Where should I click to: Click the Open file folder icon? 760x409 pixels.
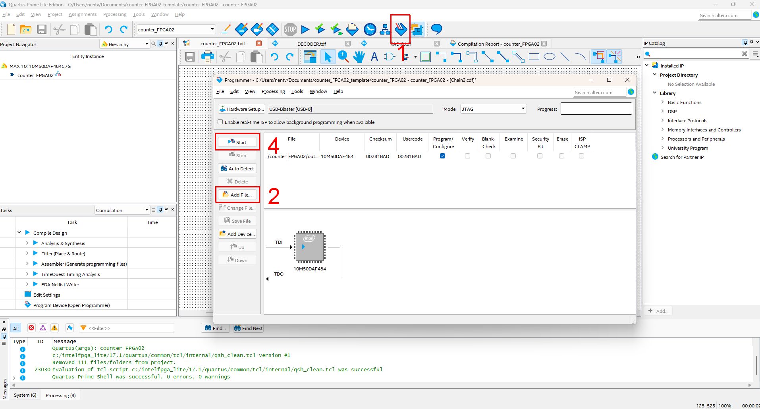click(26, 29)
